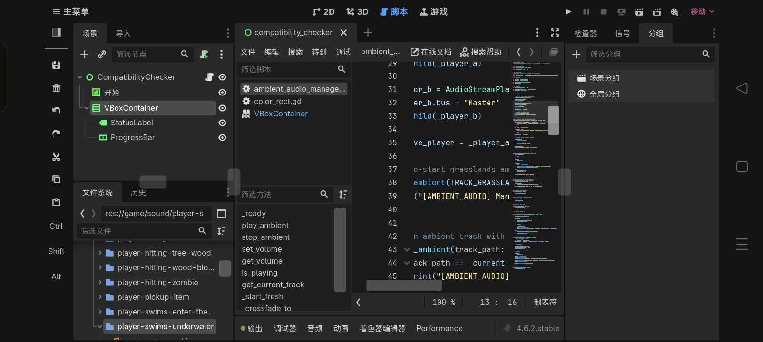Run a specific scene icon
Screen dimensions: 763x342
656,12
